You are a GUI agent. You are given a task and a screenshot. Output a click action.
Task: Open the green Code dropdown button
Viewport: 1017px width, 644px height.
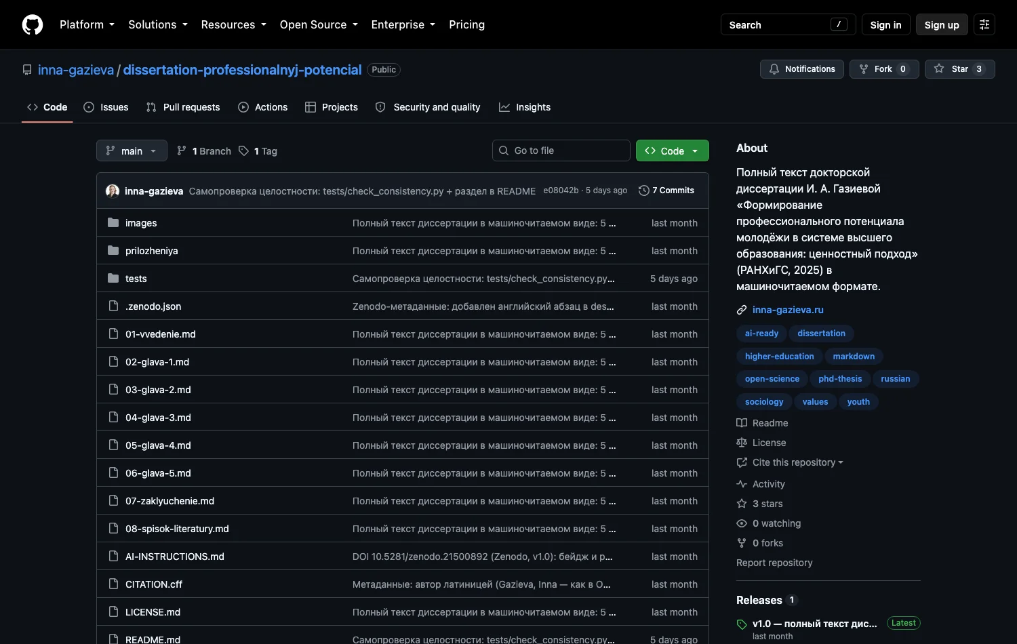(x=673, y=150)
